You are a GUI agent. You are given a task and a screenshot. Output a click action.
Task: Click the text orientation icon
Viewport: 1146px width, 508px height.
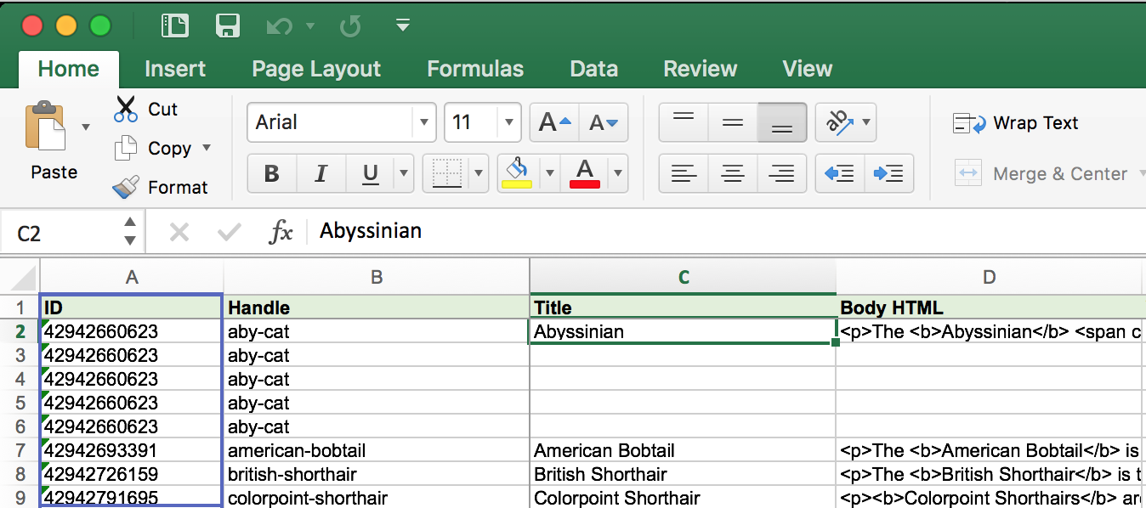[x=838, y=123]
